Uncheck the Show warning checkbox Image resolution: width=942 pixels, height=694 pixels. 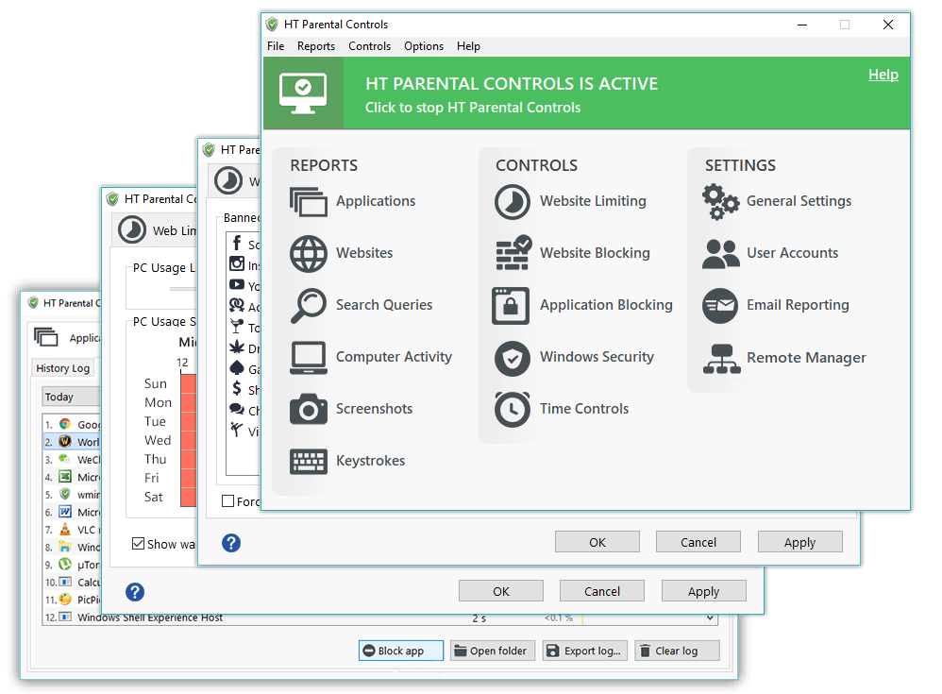coord(139,545)
